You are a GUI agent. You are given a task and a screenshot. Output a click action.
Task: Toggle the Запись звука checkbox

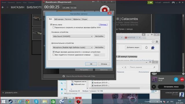tap(51, 25)
